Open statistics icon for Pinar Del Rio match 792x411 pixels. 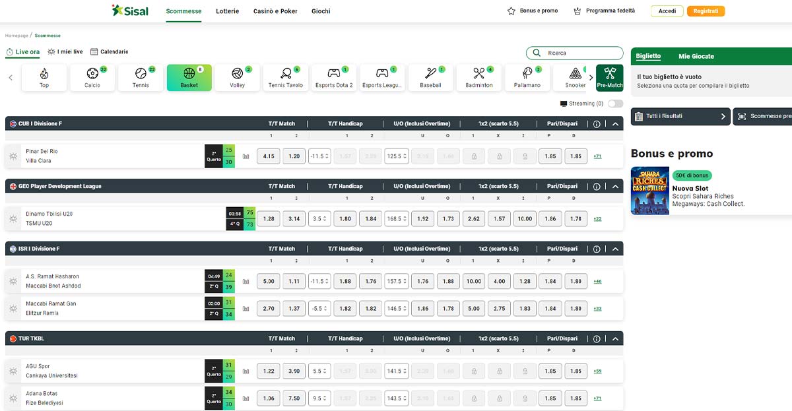[246, 156]
